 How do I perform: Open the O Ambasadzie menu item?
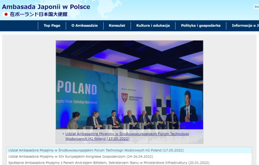(85, 25)
